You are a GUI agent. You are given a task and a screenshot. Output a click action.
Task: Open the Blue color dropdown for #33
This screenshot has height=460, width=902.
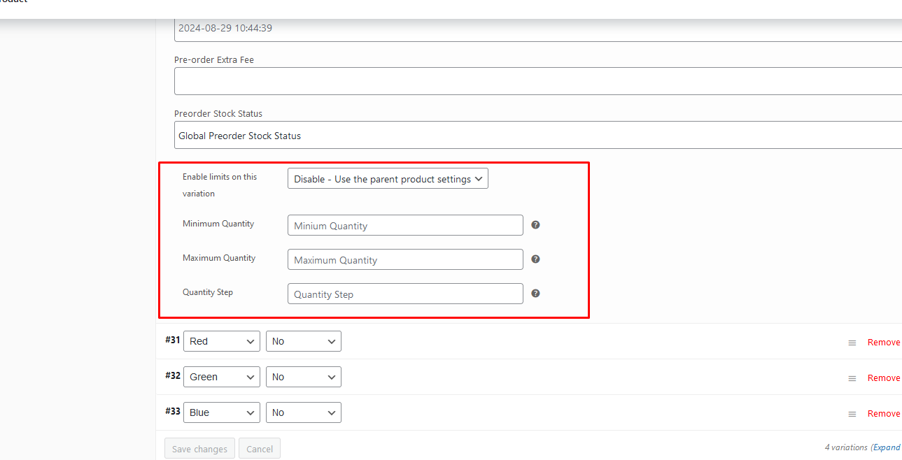(221, 412)
